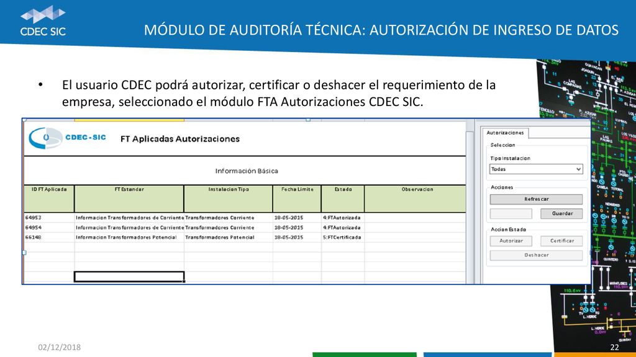This screenshot has height=357, width=636.
Task: Click the Autorizar button
Action: (x=511, y=241)
